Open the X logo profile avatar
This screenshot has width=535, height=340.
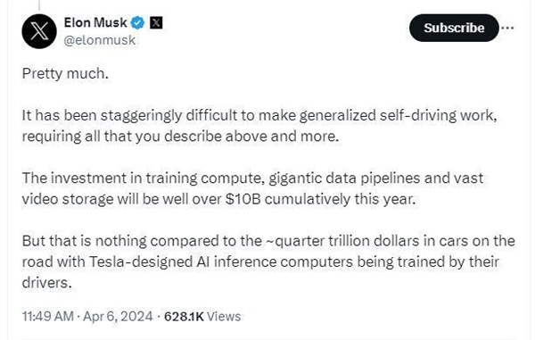tap(39, 31)
